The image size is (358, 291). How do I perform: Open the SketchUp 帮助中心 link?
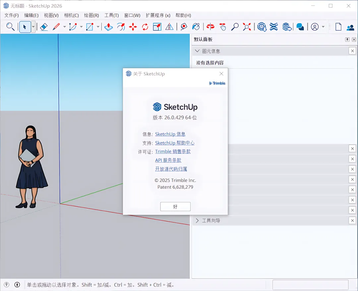(x=175, y=143)
